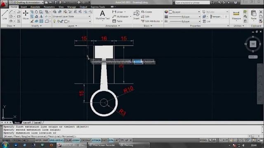This screenshot has width=264, height=148.
Task: Click the search keyword input field
Action: click(192, 2)
